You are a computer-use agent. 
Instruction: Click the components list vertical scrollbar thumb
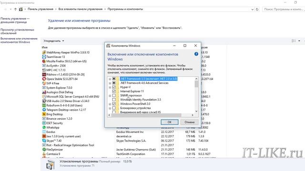(196, 85)
